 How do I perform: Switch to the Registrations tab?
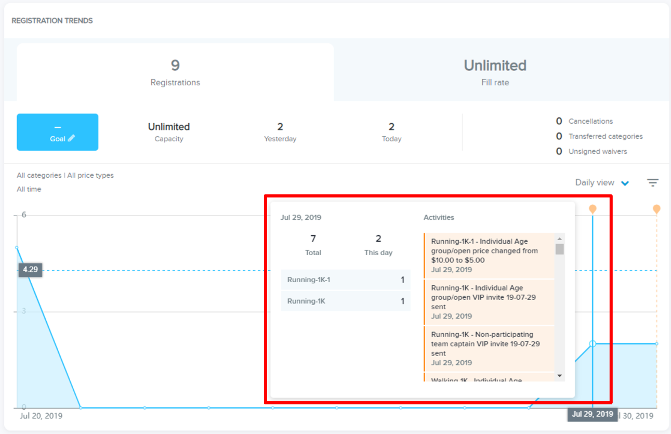[x=175, y=72]
